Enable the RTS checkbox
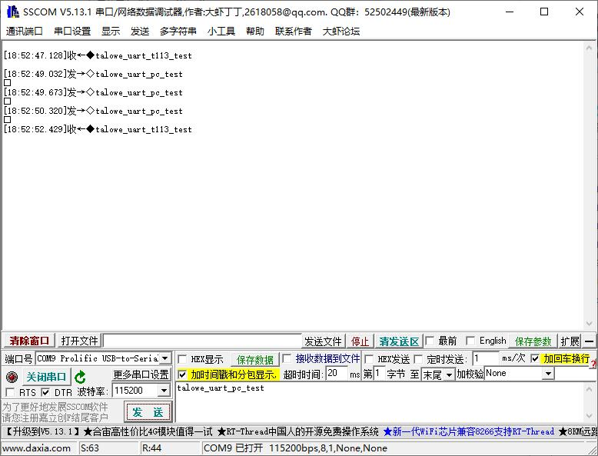Screen dimensions: 598x456 coord(10,392)
